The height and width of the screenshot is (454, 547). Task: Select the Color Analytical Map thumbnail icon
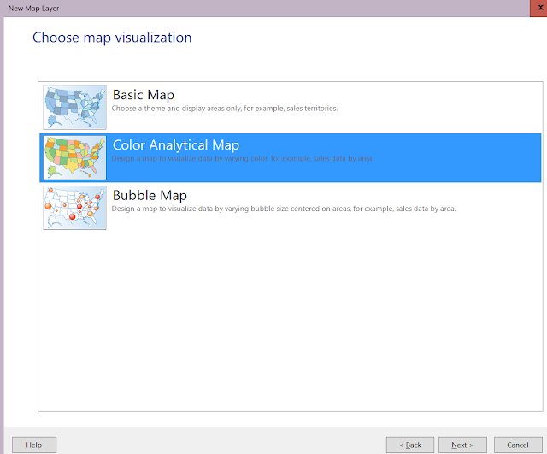pos(74,157)
